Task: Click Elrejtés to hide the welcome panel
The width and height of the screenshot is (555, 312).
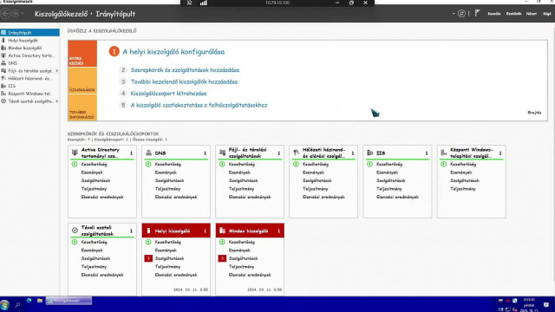Action: (x=534, y=113)
